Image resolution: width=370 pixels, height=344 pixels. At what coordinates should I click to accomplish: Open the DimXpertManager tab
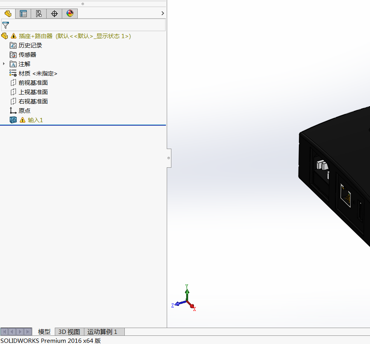tap(54, 14)
